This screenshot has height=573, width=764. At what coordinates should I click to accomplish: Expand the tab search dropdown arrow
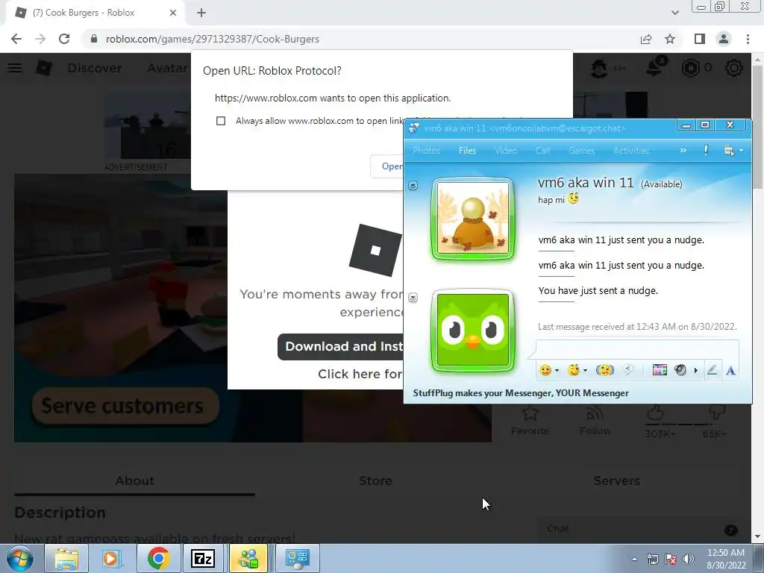click(674, 13)
